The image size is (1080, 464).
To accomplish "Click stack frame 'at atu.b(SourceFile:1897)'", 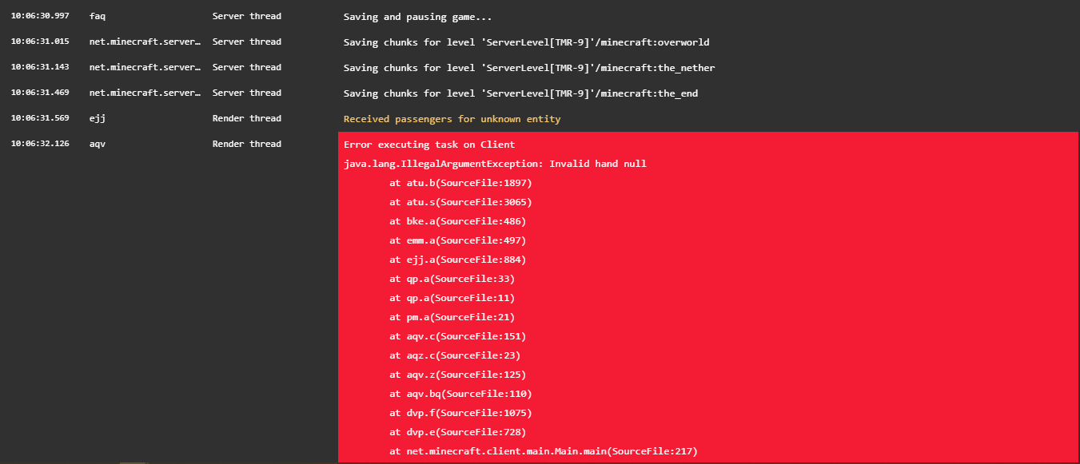I will point(460,183).
